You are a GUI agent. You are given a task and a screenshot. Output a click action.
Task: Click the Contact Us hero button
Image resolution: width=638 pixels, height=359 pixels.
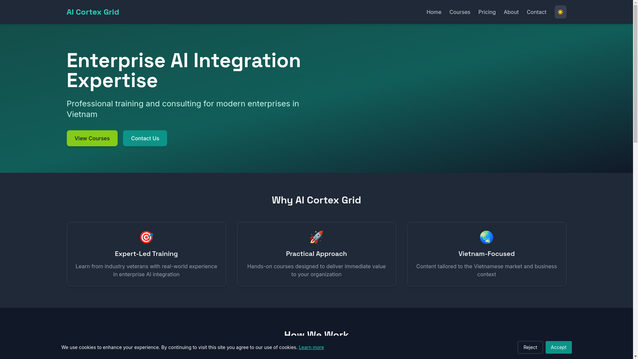point(145,138)
